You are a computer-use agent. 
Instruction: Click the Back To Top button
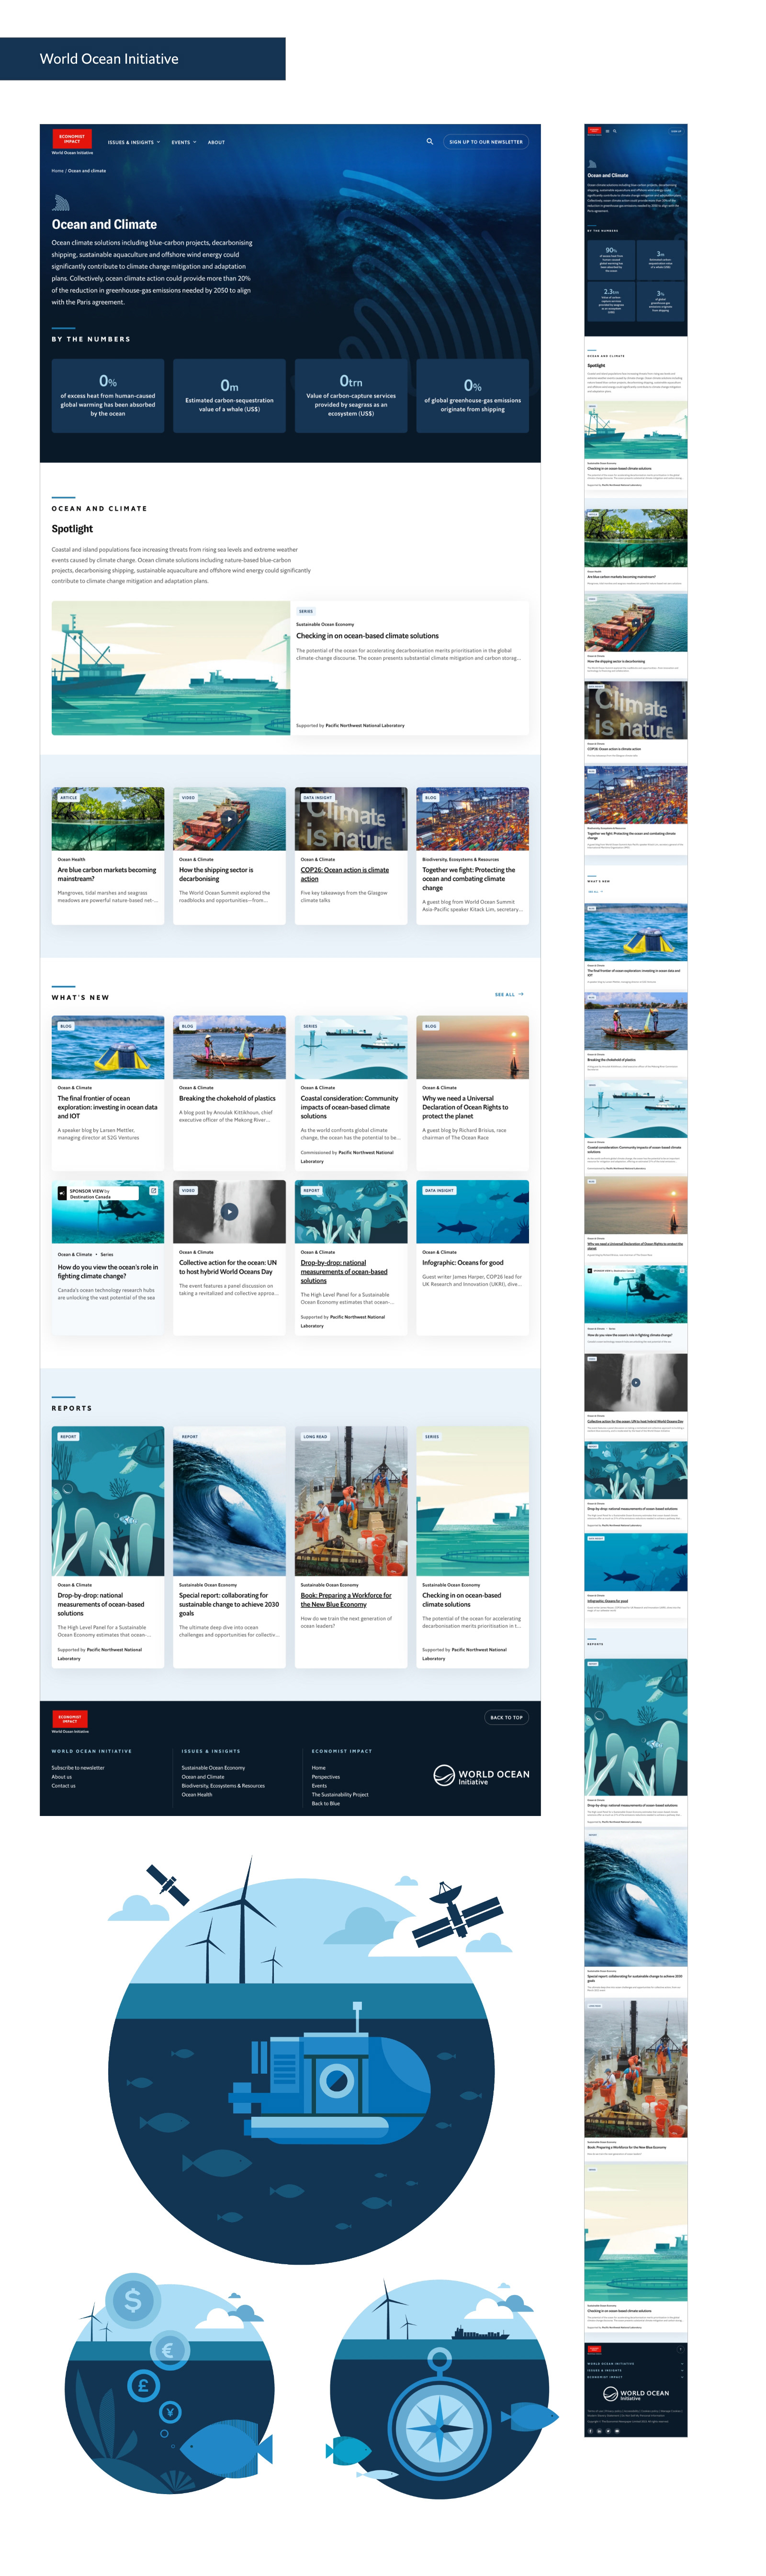pyautogui.click(x=506, y=1718)
